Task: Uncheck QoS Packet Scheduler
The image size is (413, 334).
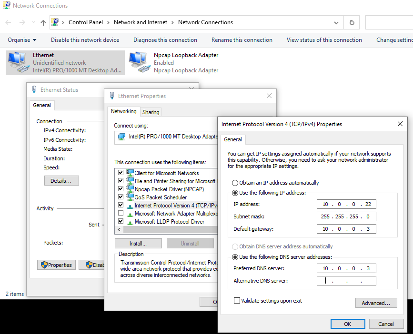Action: [x=121, y=197]
